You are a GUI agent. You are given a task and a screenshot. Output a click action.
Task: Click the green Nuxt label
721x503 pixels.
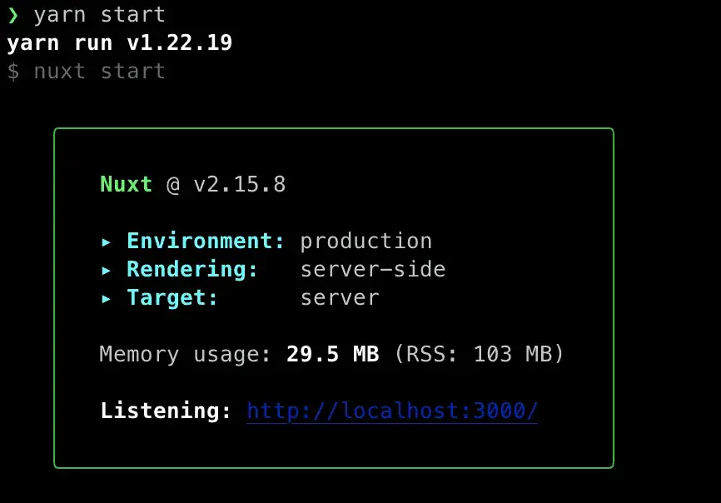[x=126, y=184]
